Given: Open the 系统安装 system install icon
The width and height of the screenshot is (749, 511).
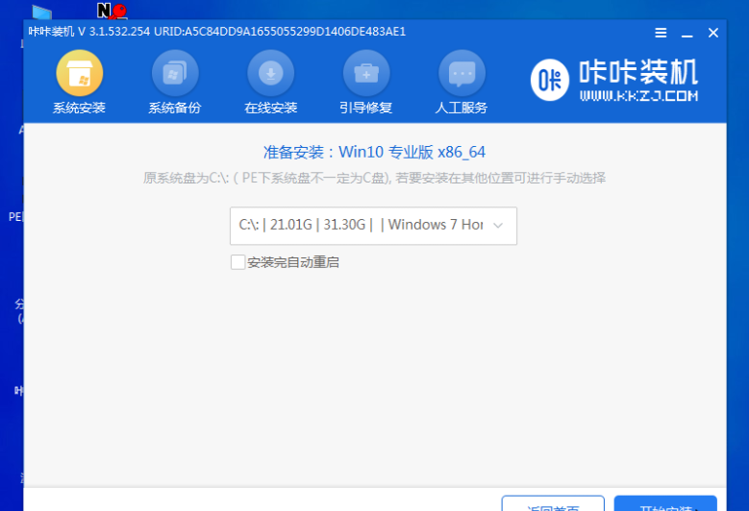Looking at the screenshot, I should pyautogui.click(x=79, y=73).
